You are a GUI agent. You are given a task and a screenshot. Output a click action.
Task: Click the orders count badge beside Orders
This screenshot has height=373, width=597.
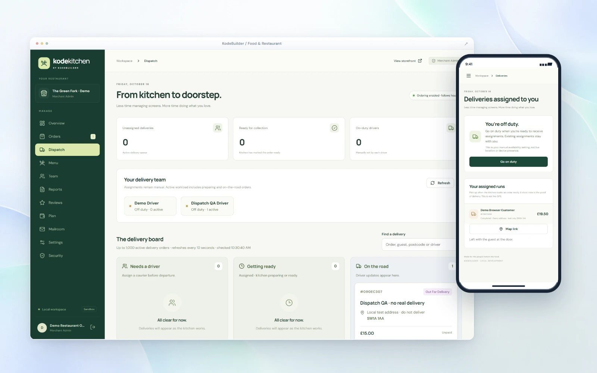click(x=93, y=137)
